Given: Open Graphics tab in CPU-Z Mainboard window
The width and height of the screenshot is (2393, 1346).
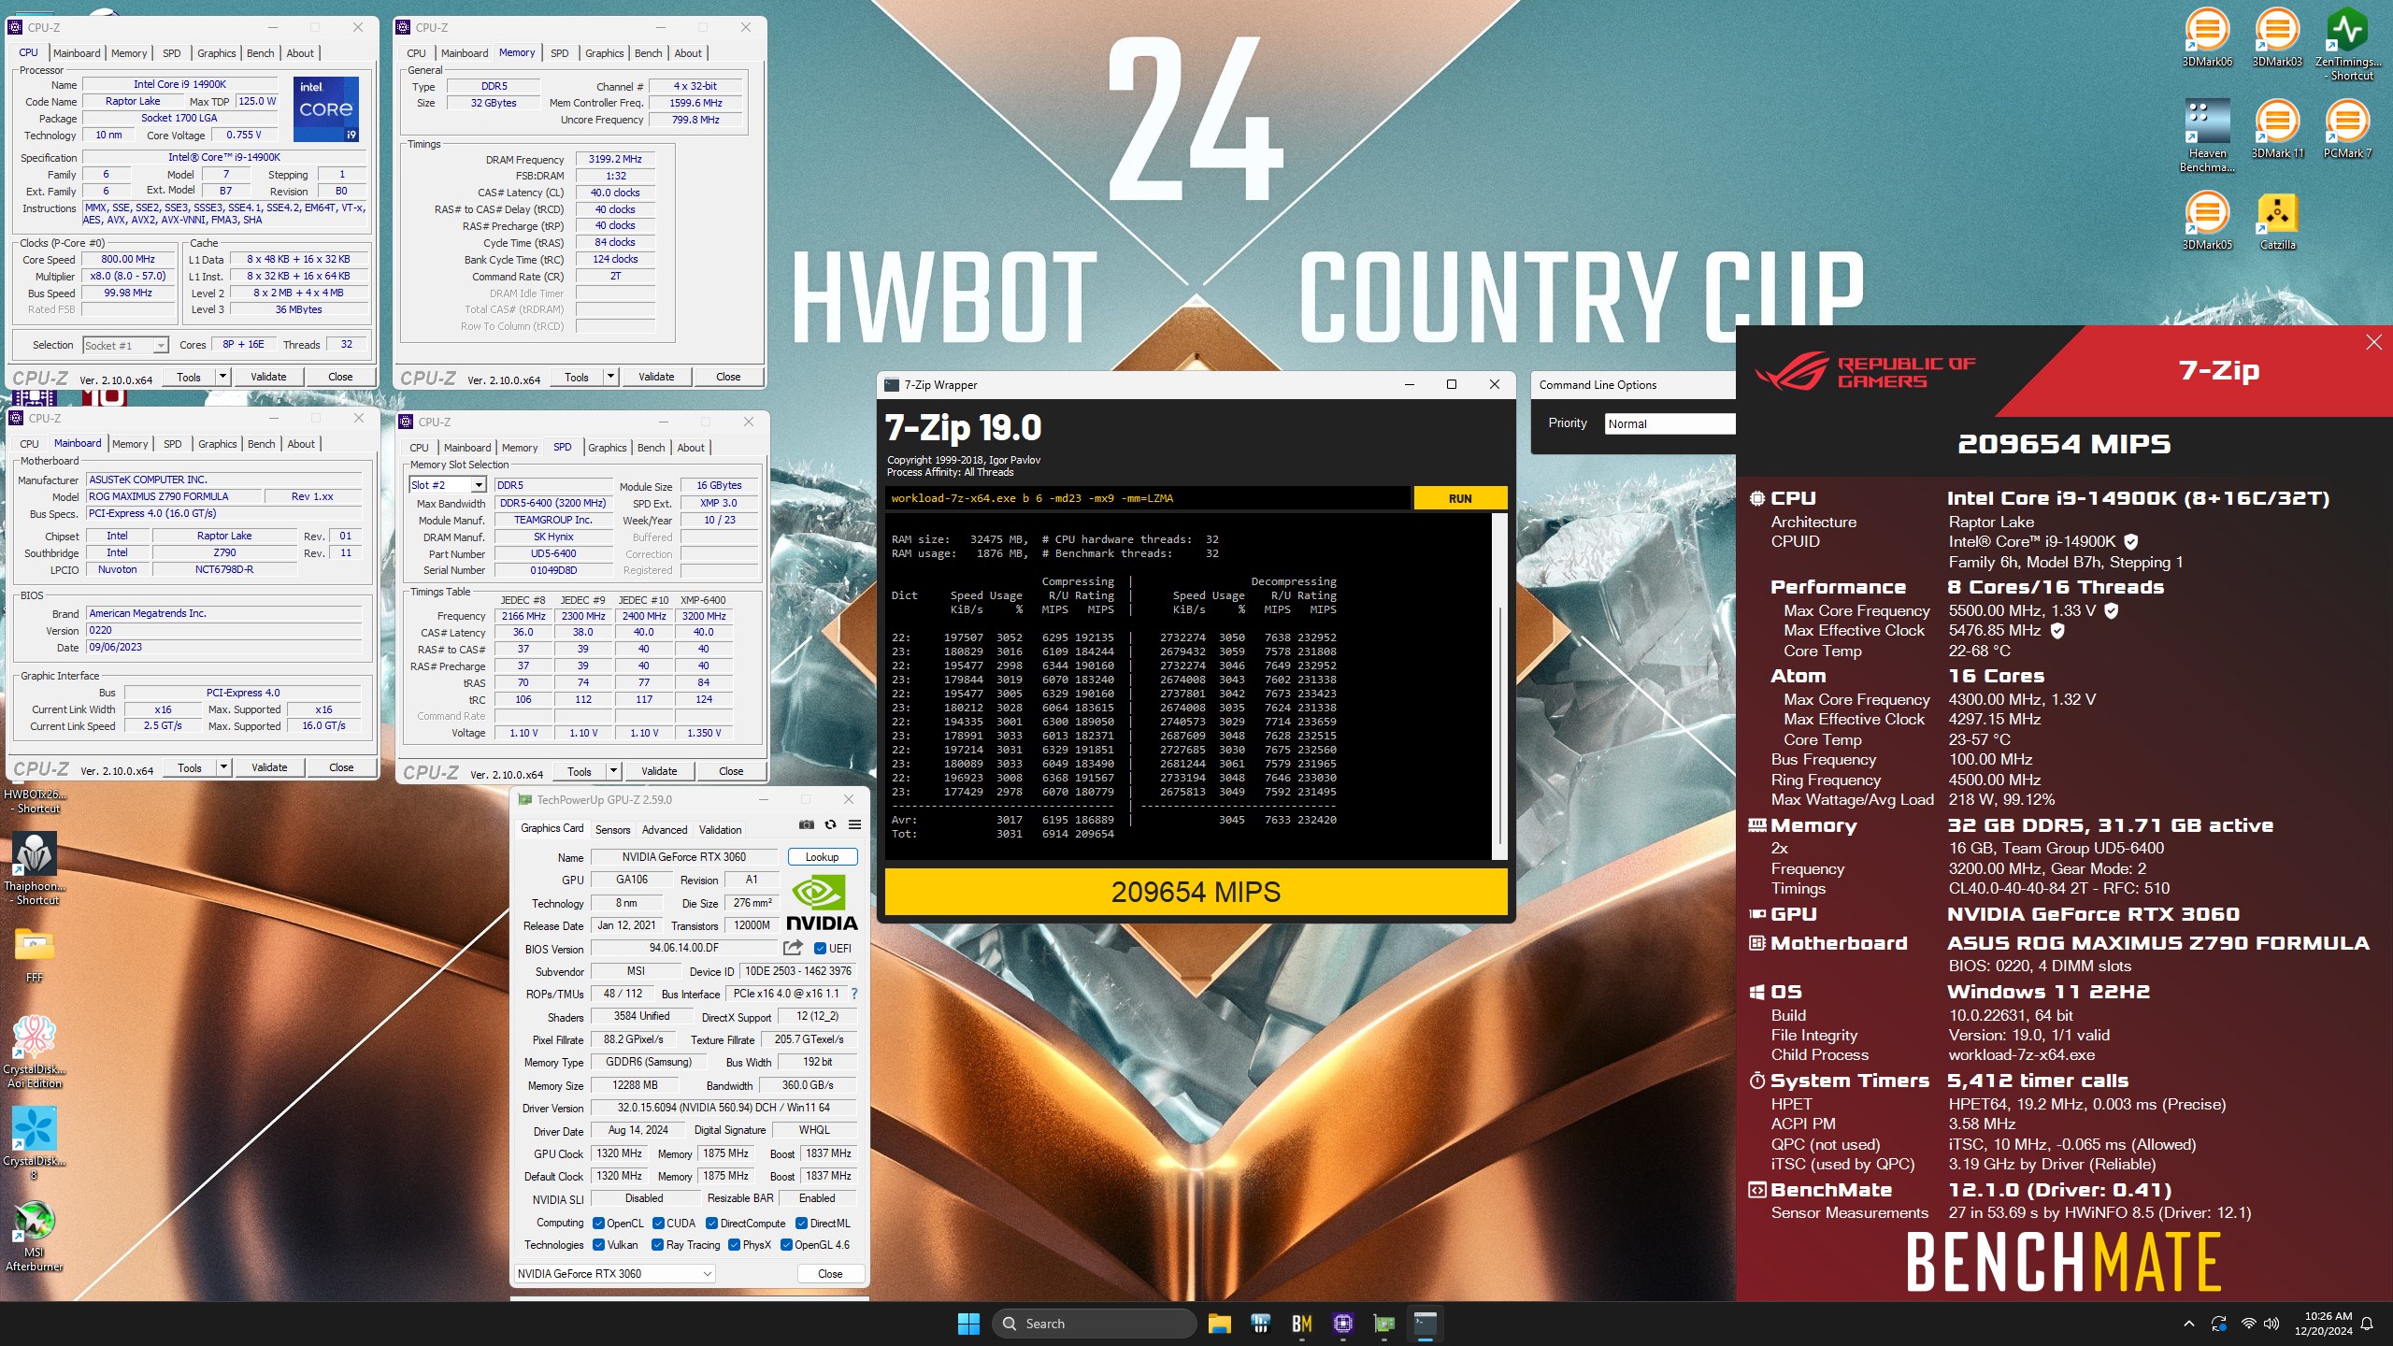Looking at the screenshot, I should coord(217,444).
